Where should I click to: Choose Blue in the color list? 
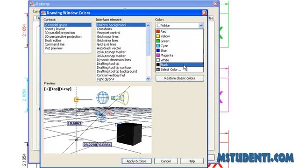179,50
